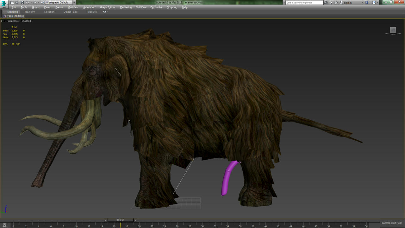Image resolution: width=405 pixels, height=228 pixels.
Task: Undo the last action with arrow icon
Action: [27, 3]
